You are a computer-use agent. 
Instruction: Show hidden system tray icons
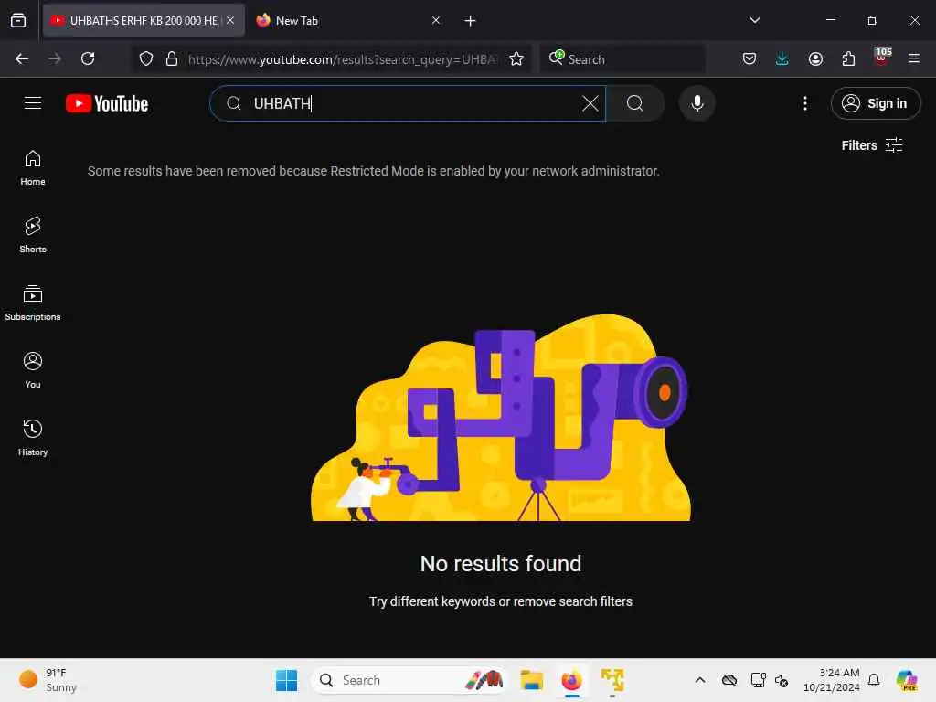tap(700, 680)
